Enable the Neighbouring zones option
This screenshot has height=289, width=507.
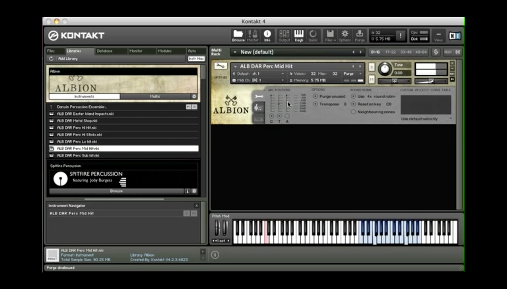pyautogui.click(x=354, y=112)
